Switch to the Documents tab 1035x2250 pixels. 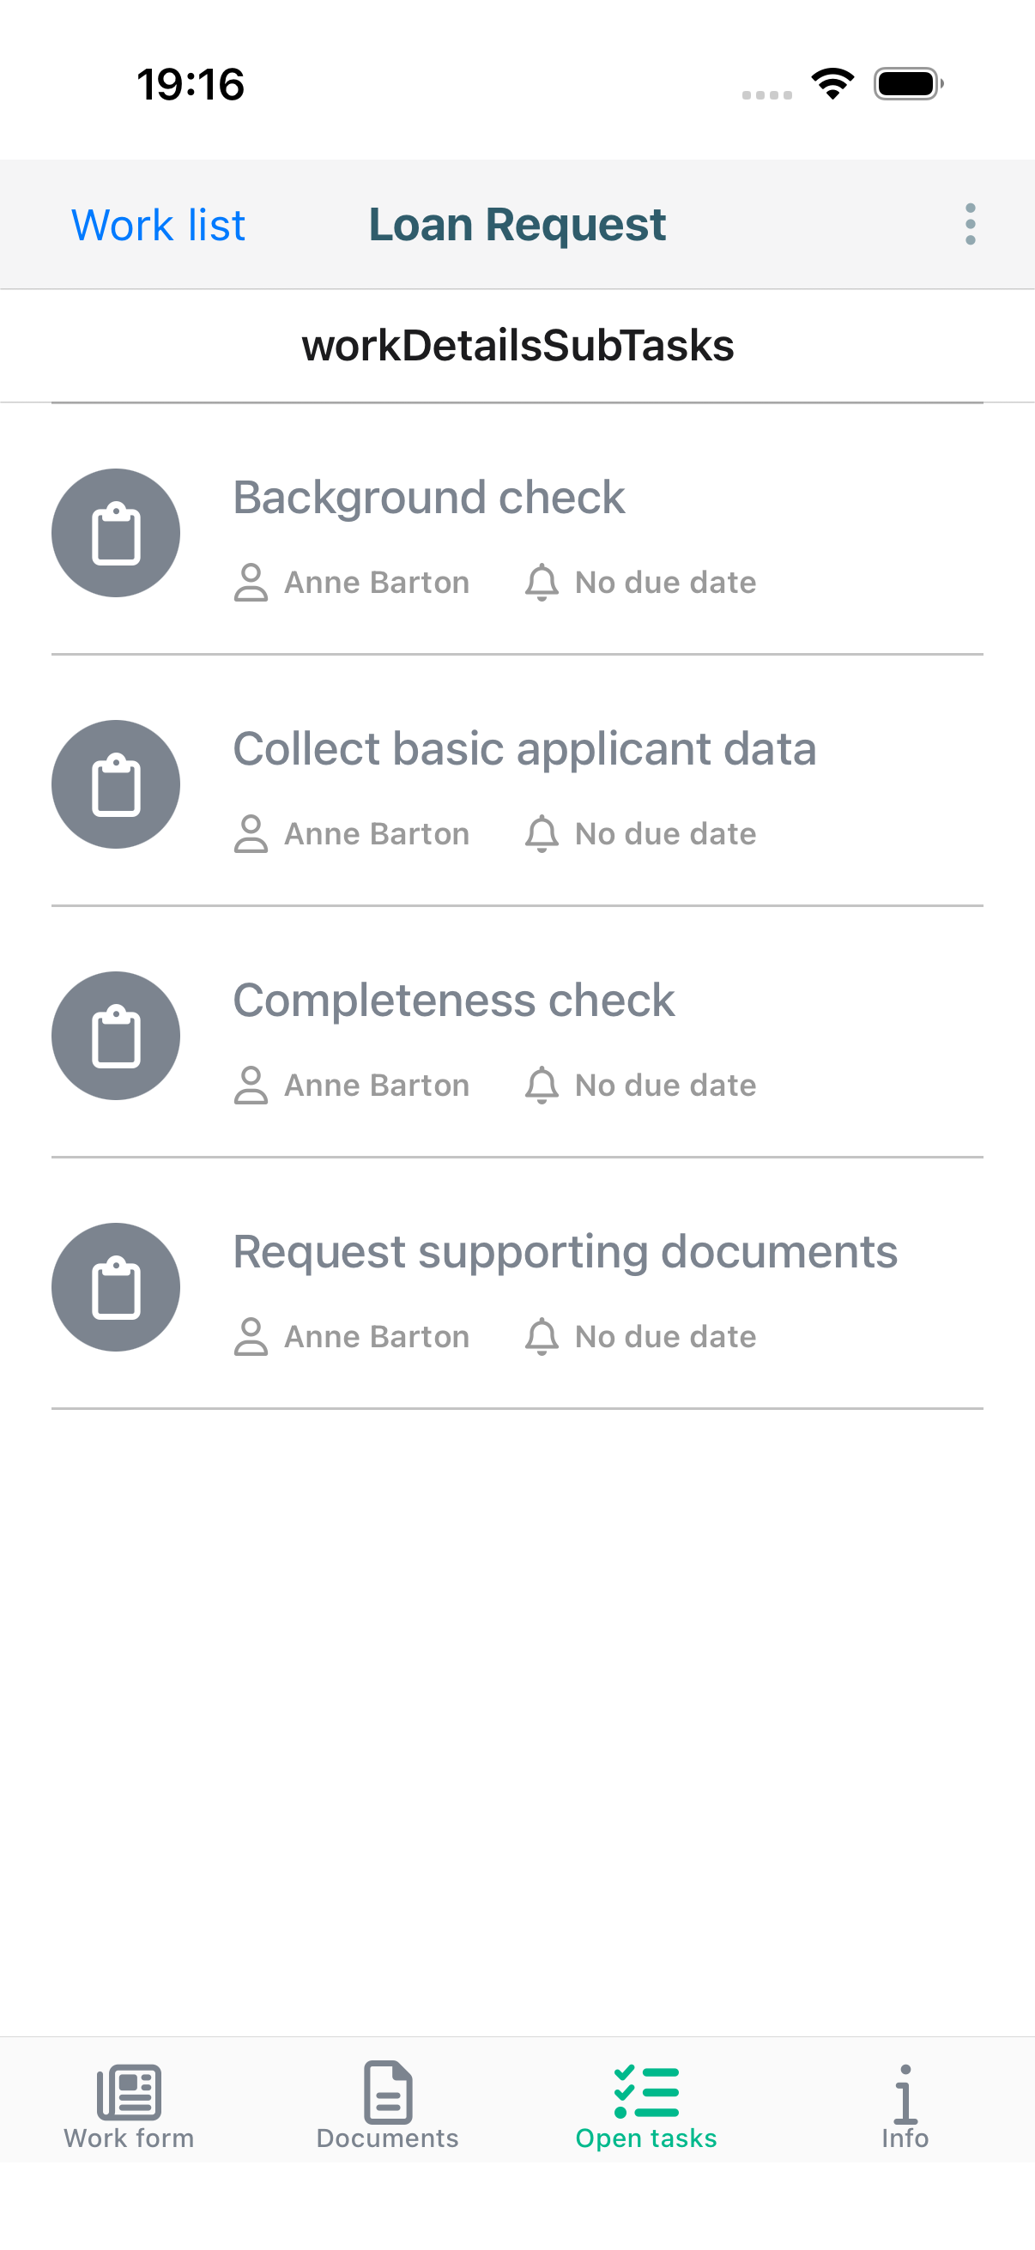pyautogui.click(x=387, y=2109)
